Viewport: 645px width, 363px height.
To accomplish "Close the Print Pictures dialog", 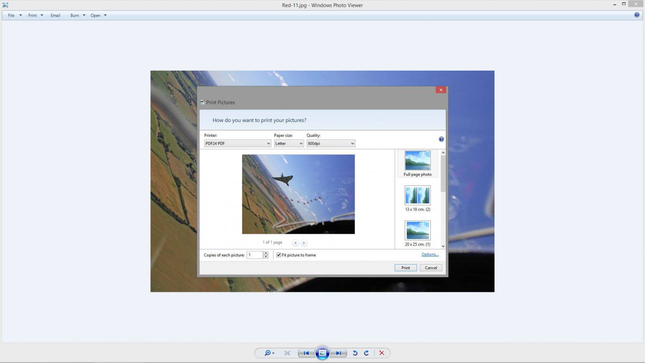I will 440,90.
